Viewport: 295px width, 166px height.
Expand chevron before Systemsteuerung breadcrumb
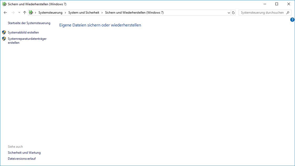(35, 13)
